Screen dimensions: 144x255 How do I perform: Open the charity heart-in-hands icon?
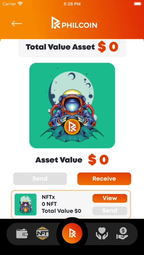coord(102,233)
